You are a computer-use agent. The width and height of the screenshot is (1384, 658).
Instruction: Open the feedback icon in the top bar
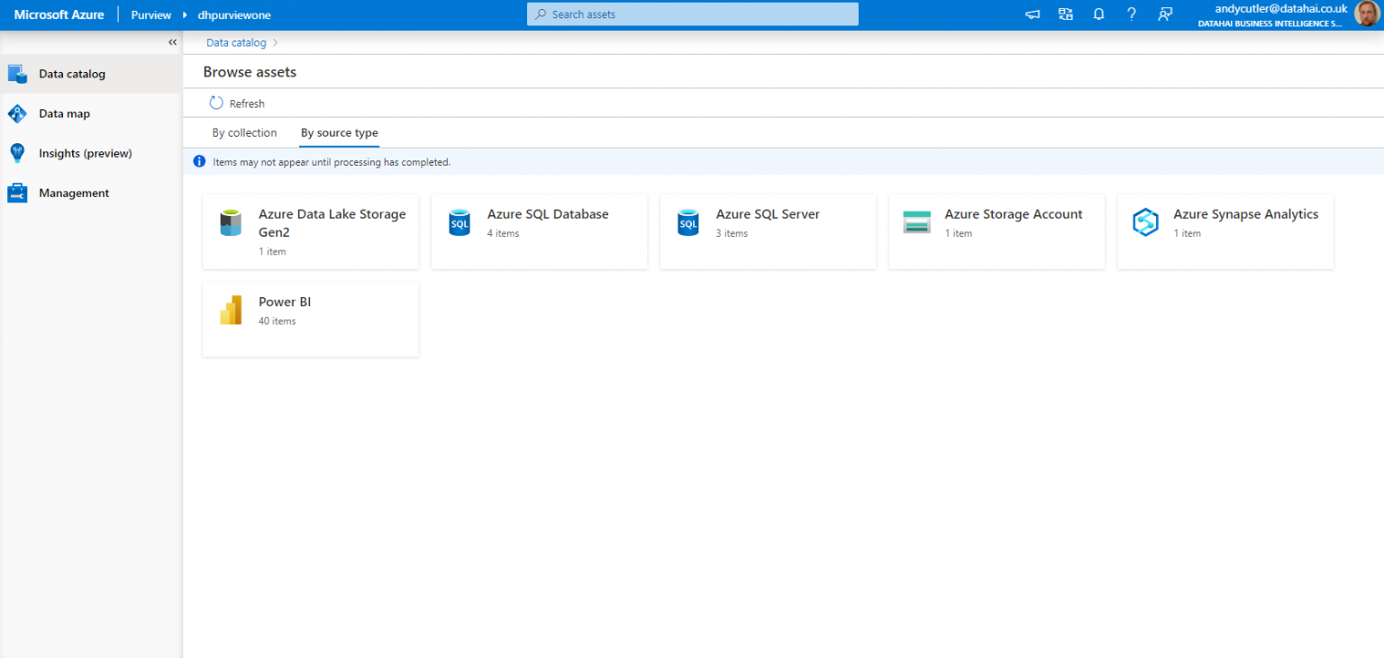point(1165,14)
